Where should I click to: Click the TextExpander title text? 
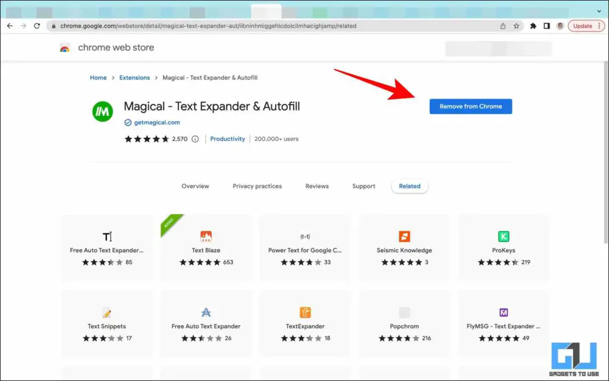tap(305, 326)
